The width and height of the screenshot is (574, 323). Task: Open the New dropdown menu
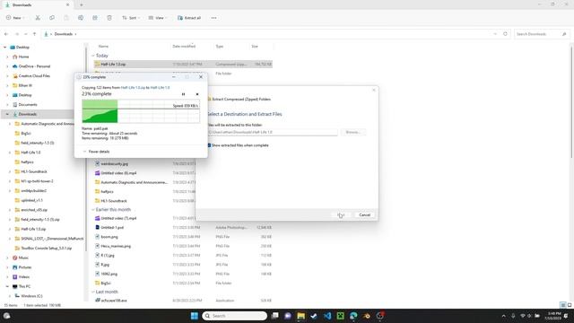point(15,18)
